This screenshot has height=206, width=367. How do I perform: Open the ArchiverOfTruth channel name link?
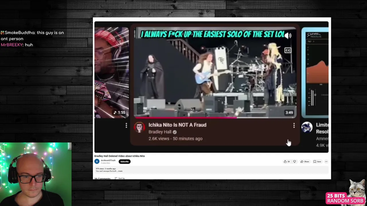click(108, 161)
